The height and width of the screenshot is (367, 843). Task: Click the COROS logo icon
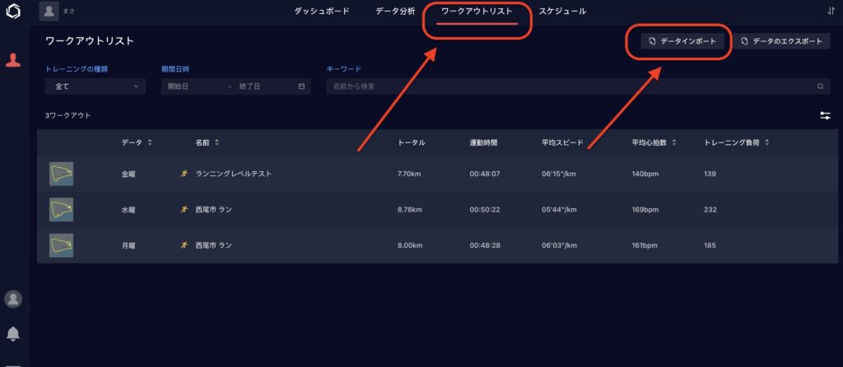tap(13, 12)
